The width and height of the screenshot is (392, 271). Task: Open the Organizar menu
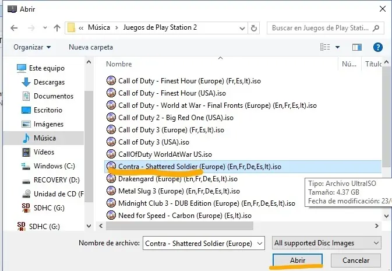pos(32,47)
